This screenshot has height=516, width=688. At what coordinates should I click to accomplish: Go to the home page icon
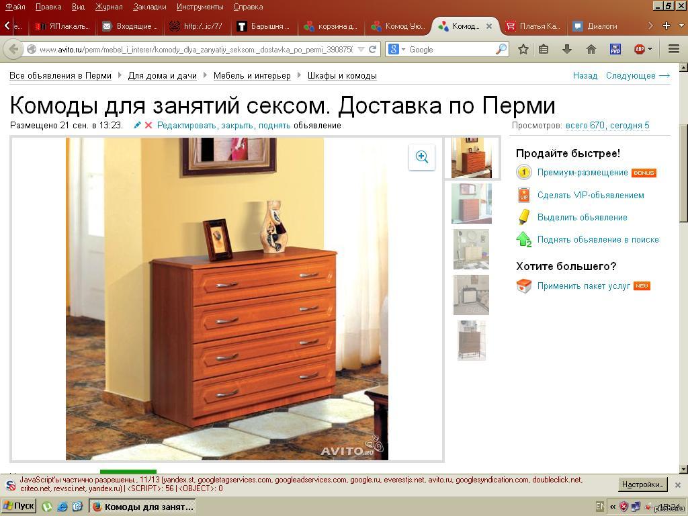(591, 49)
